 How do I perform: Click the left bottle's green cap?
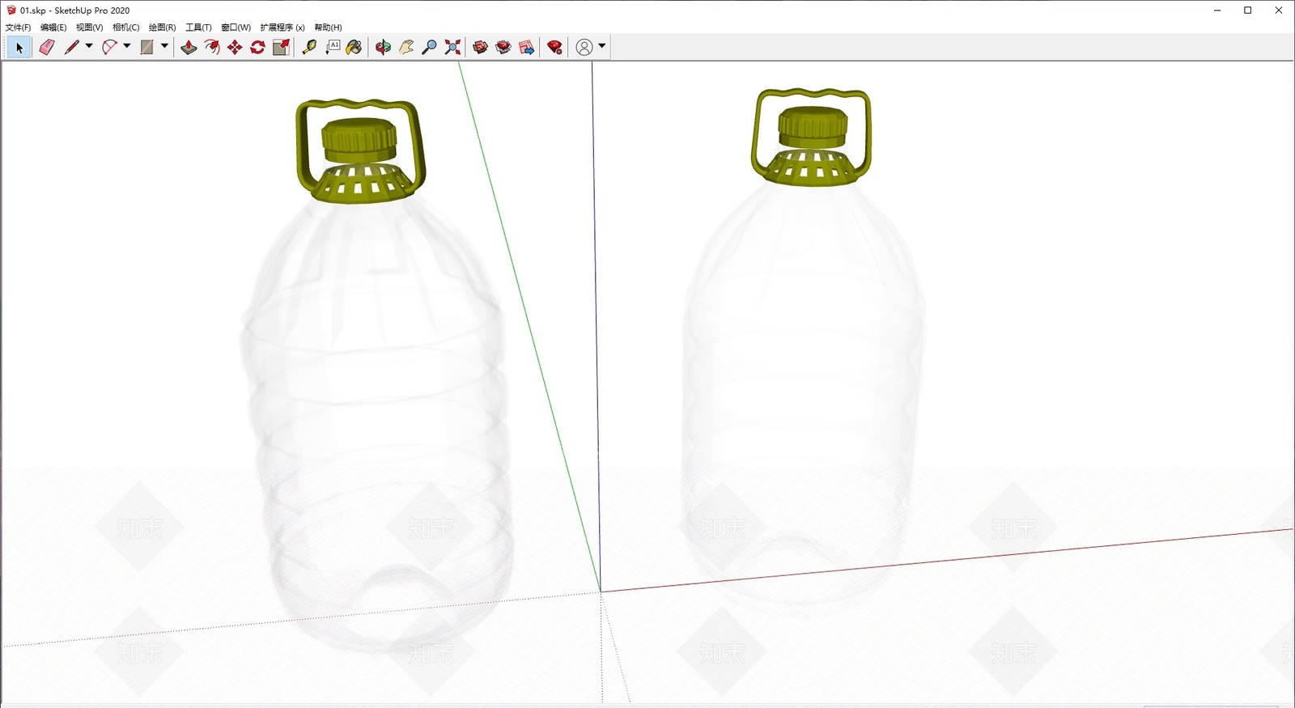click(x=359, y=140)
